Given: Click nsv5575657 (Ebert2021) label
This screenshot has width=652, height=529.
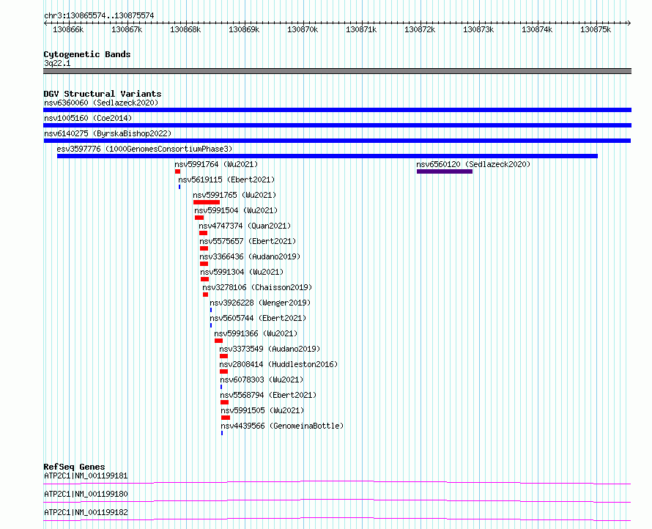Looking at the screenshot, I should point(248,241).
